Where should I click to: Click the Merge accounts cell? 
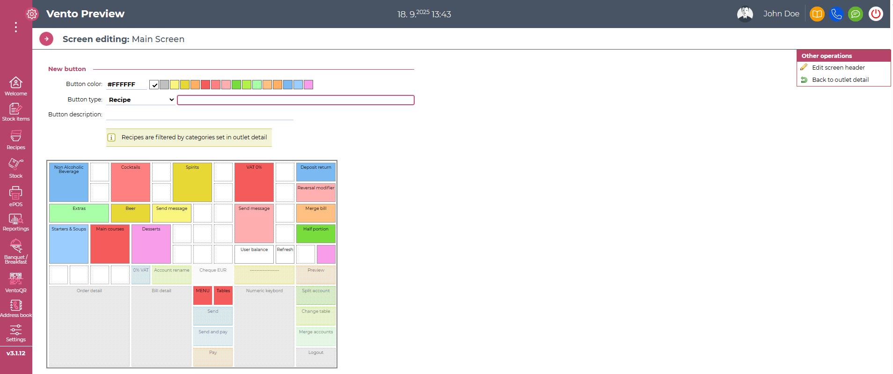[316, 337]
